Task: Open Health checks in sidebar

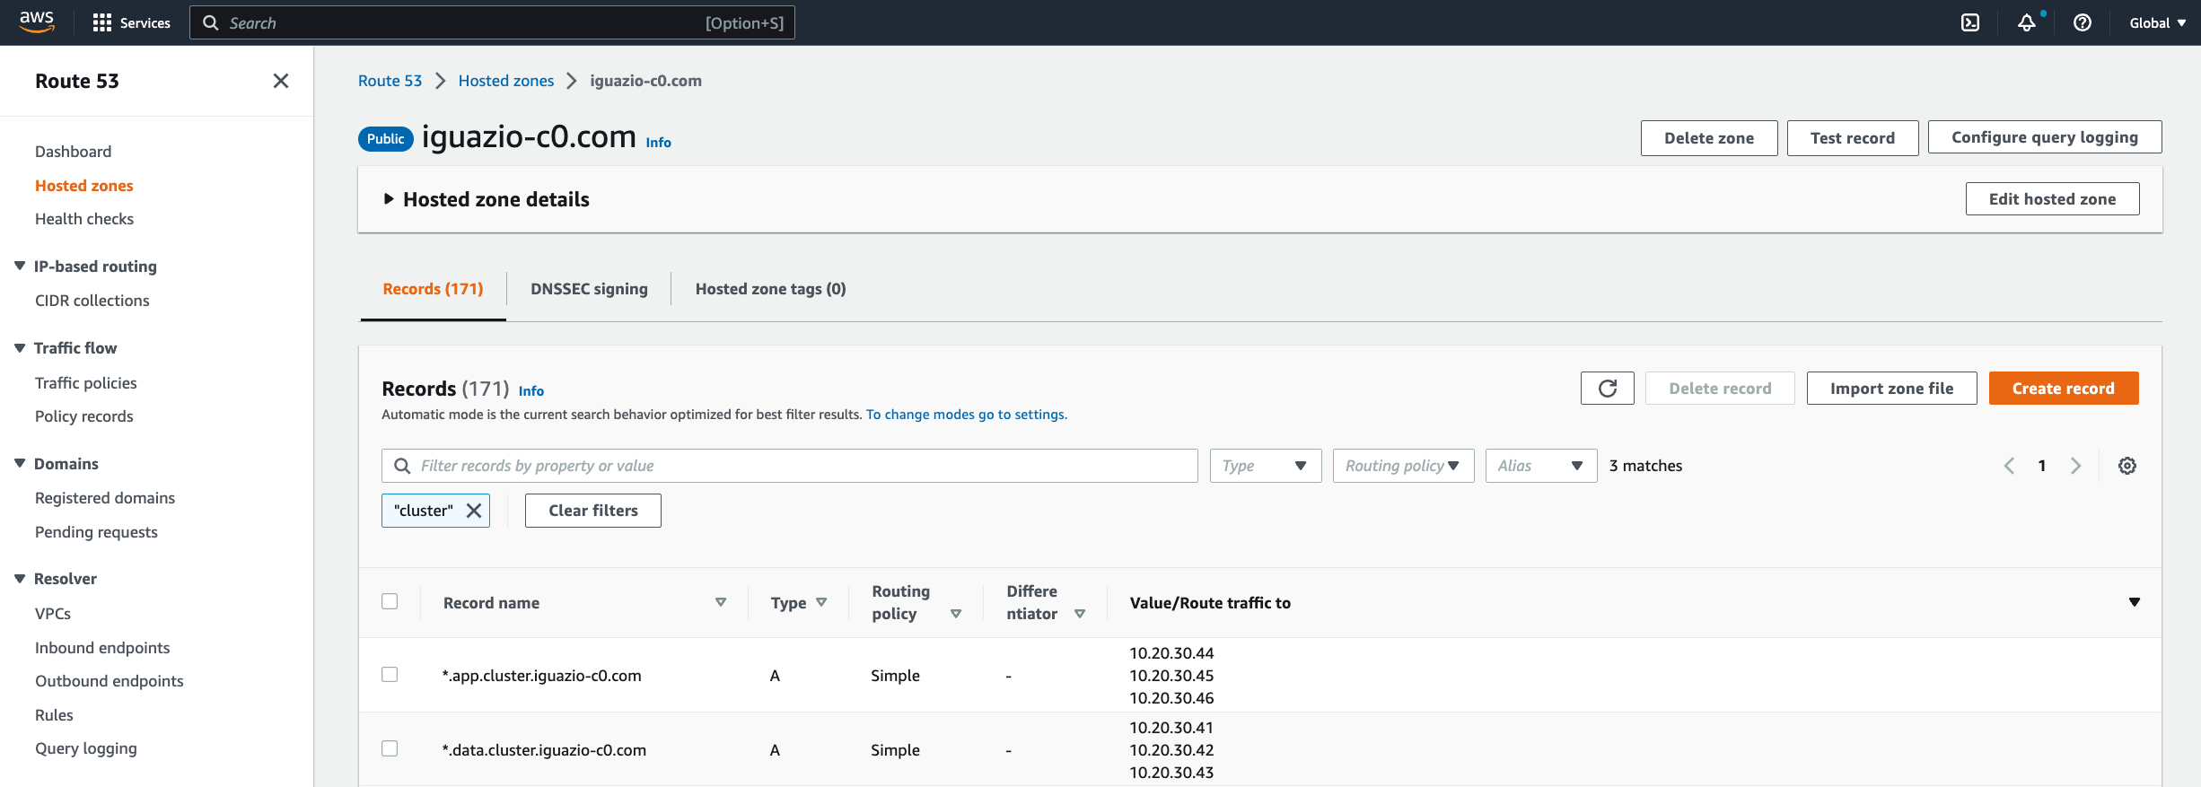Action: [x=84, y=219]
